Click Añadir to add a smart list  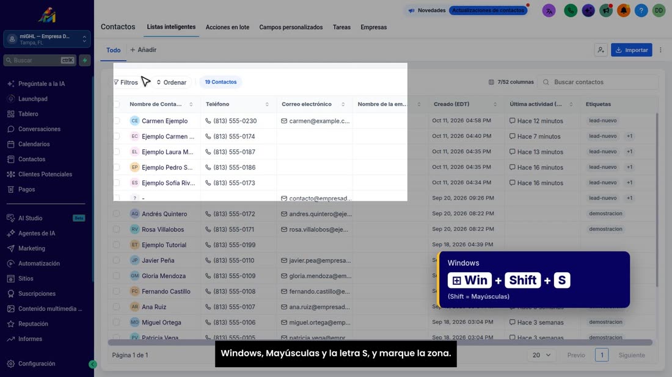pos(144,50)
